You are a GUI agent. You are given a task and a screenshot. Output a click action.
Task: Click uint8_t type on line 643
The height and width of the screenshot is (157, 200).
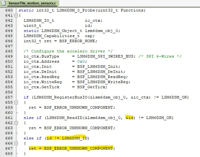point(33,26)
